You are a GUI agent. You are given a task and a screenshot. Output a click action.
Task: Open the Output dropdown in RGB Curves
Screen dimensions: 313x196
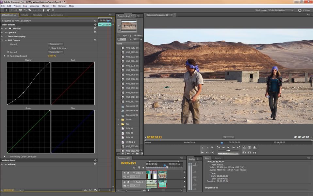[56, 44]
